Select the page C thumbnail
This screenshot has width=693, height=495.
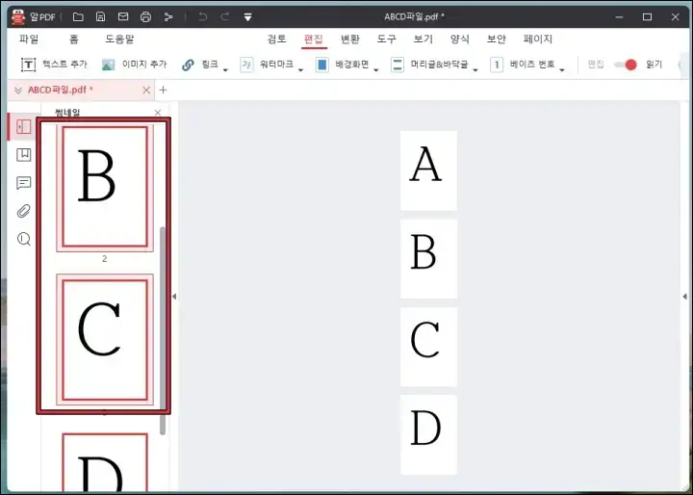105,339
